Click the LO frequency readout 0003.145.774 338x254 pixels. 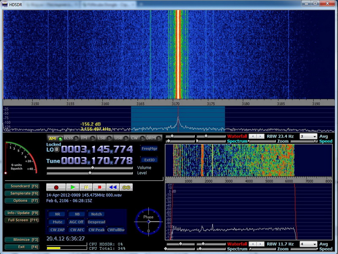tap(97, 149)
